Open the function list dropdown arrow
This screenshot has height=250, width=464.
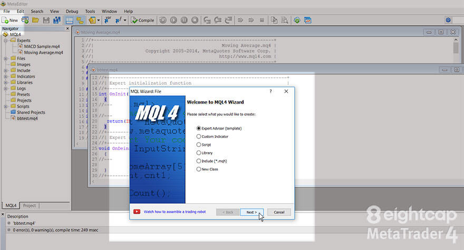click(x=125, y=20)
